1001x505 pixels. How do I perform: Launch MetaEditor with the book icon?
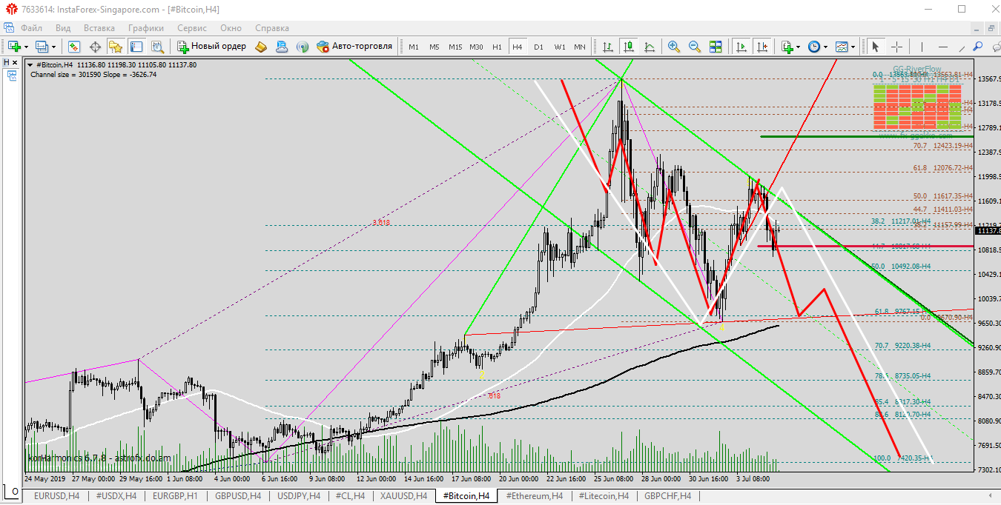(261, 46)
